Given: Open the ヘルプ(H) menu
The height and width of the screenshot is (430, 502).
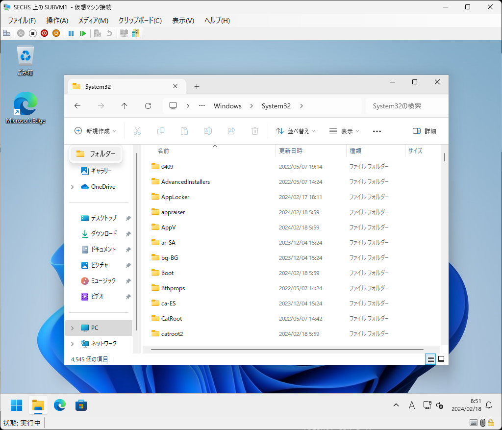Looking at the screenshot, I should tap(217, 21).
